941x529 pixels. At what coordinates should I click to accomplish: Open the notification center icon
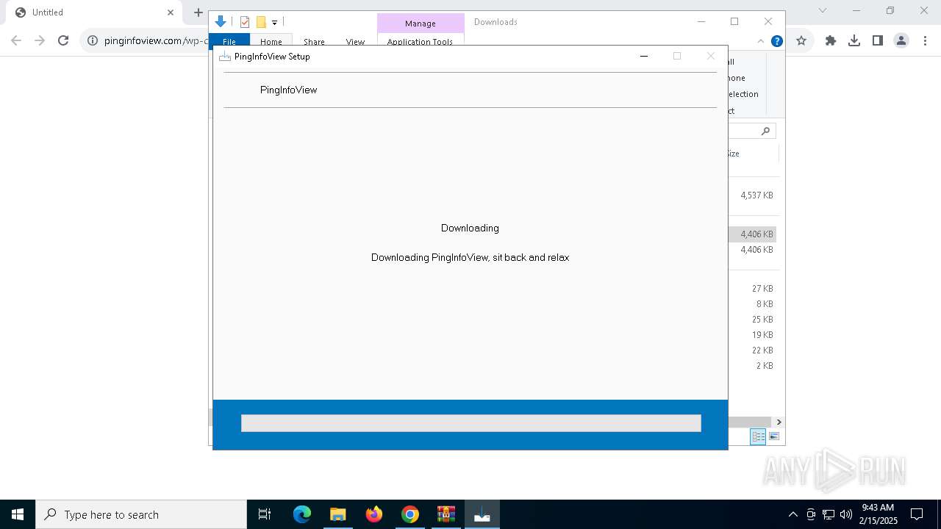click(x=917, y=514)
